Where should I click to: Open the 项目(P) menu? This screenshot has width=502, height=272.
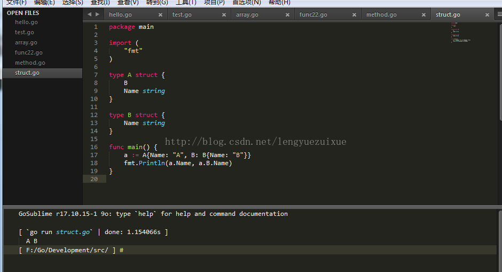click(214, 3)
